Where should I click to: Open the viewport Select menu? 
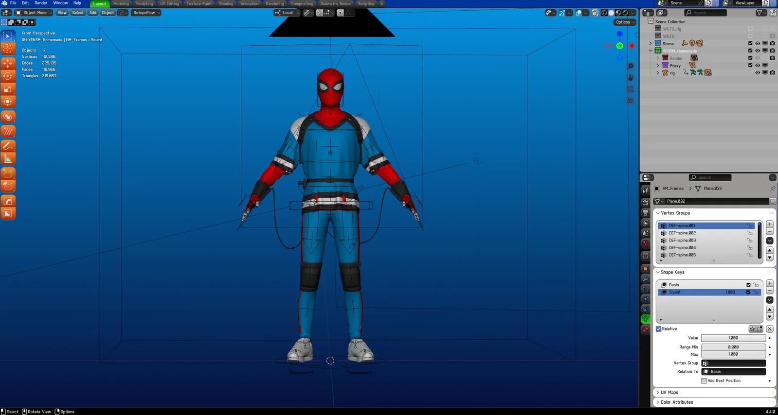tap(78, 13)
